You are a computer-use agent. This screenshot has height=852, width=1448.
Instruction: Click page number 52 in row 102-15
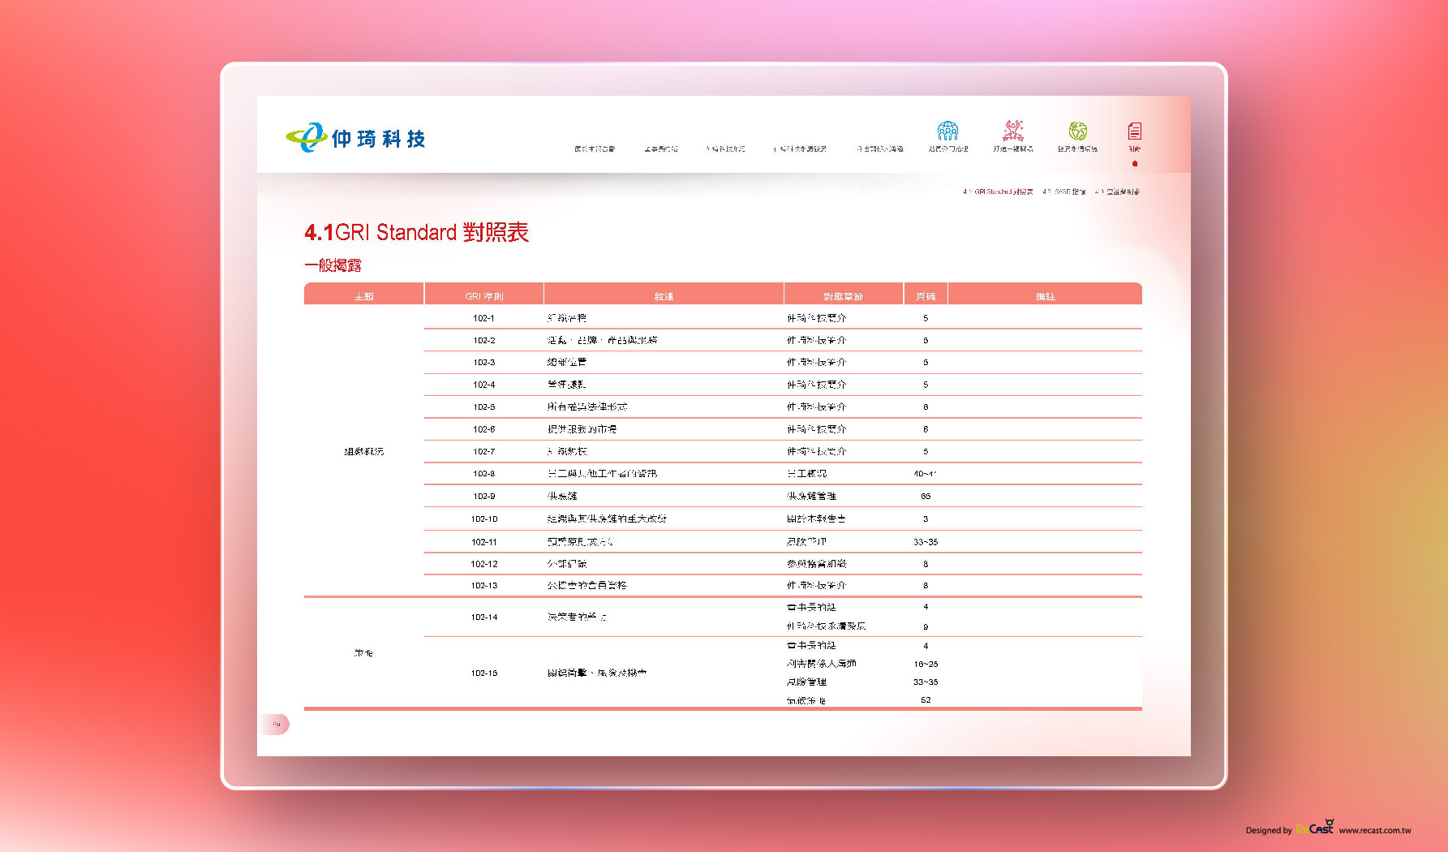[926, 699]
